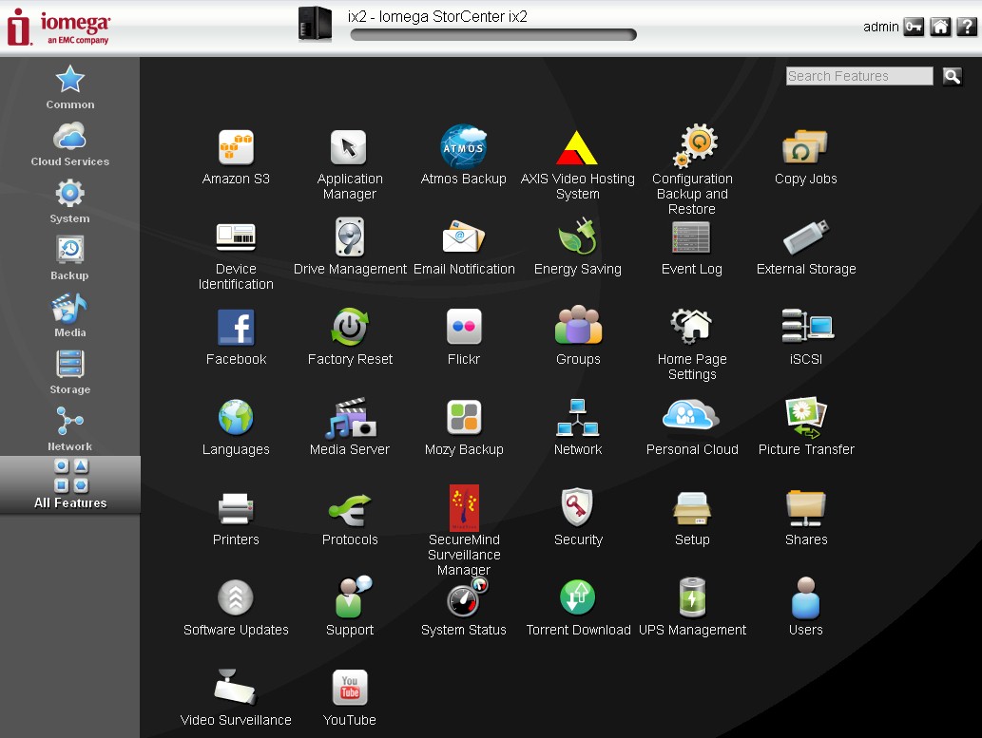This screenshot has width=982, height=738.
Task: Open Video Surveillance
Action: pyautogui.click(x=236, y=697)
